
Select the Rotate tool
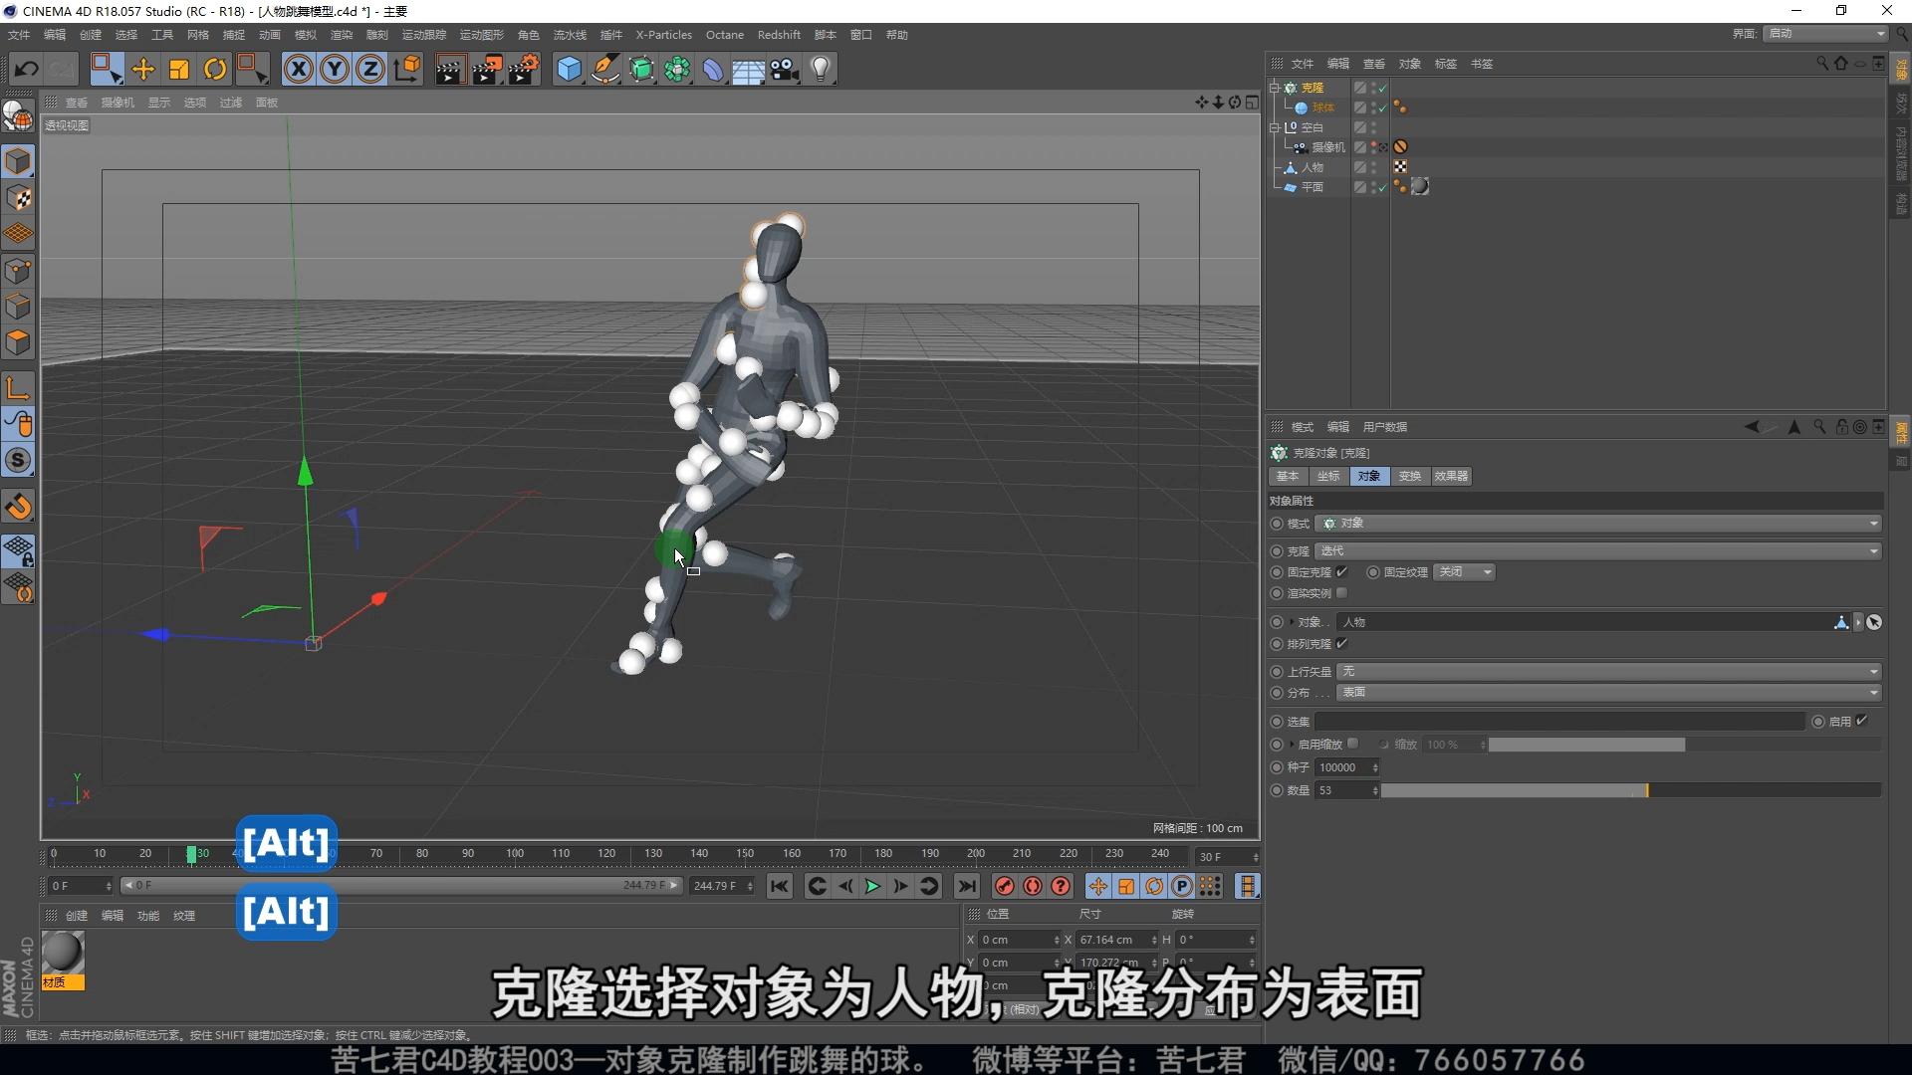click(x=215, y=70)
